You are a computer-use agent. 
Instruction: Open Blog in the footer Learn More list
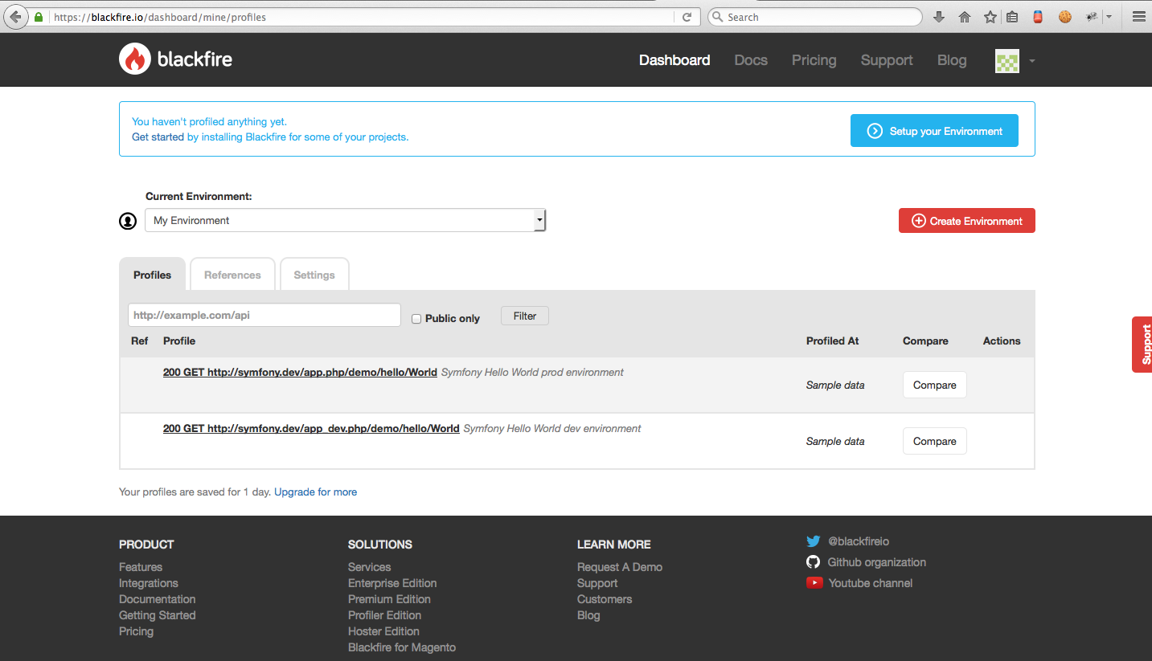588,615
